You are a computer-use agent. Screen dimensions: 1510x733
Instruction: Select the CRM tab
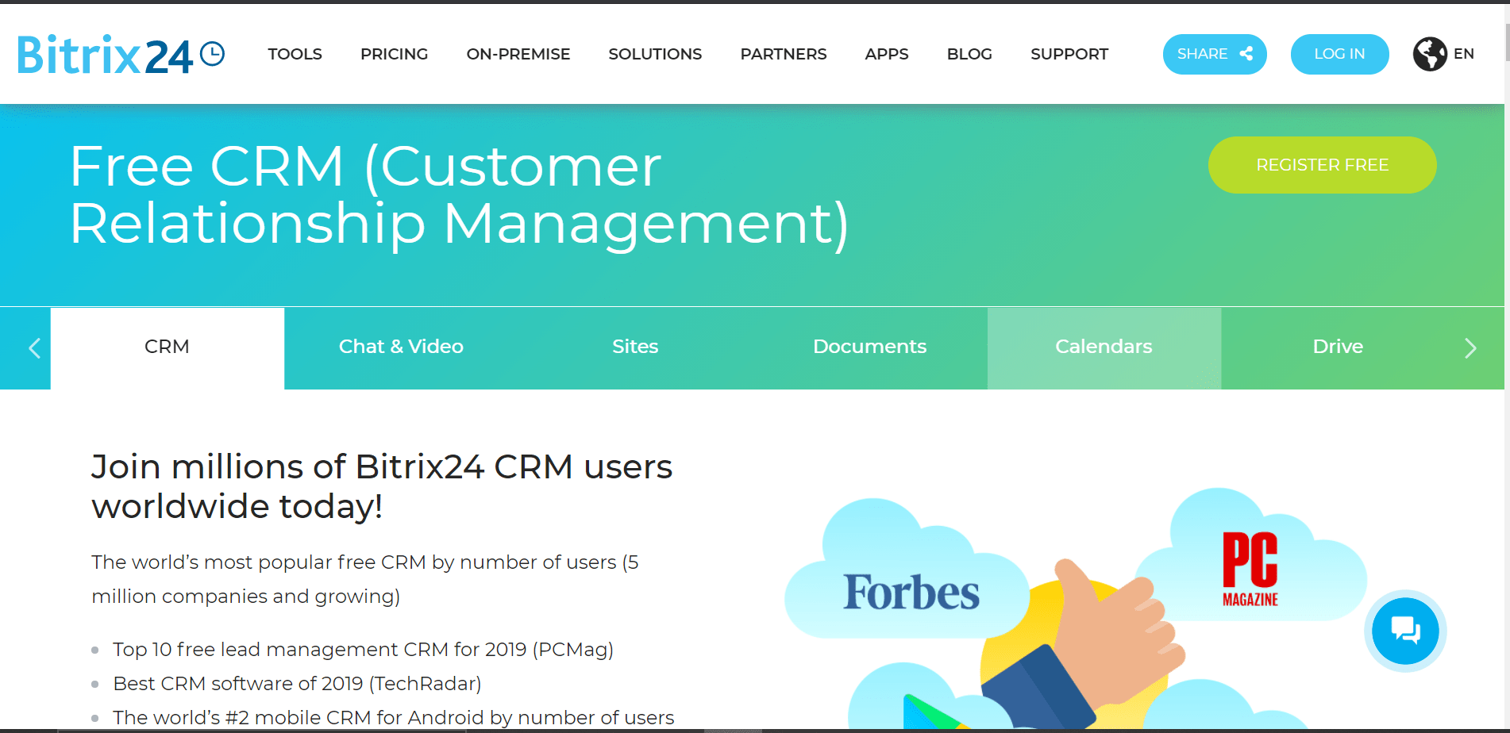point(167,347)
